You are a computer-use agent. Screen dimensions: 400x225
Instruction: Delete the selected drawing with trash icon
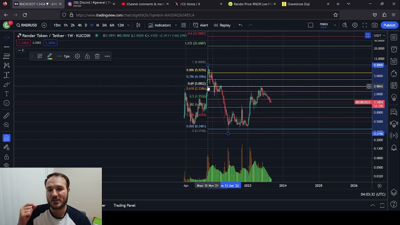(97, 56)
